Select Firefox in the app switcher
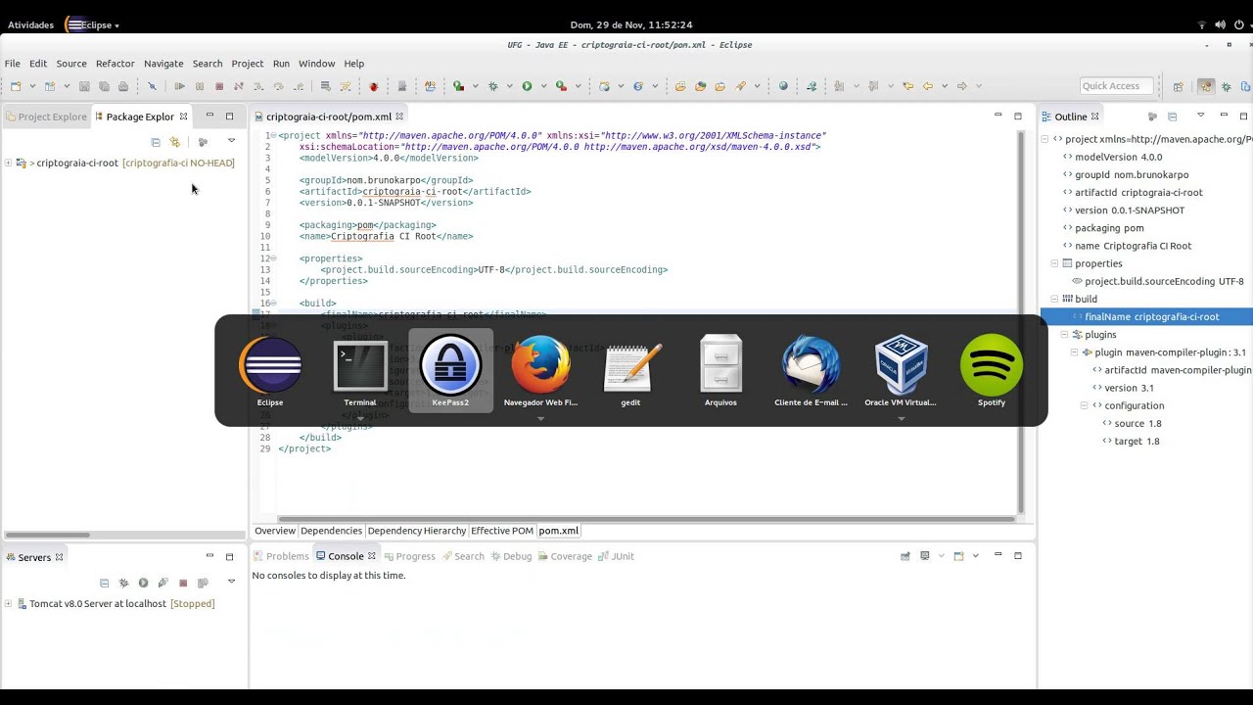The width and height of the screenshot is (1253, 705). coord(540,371)
